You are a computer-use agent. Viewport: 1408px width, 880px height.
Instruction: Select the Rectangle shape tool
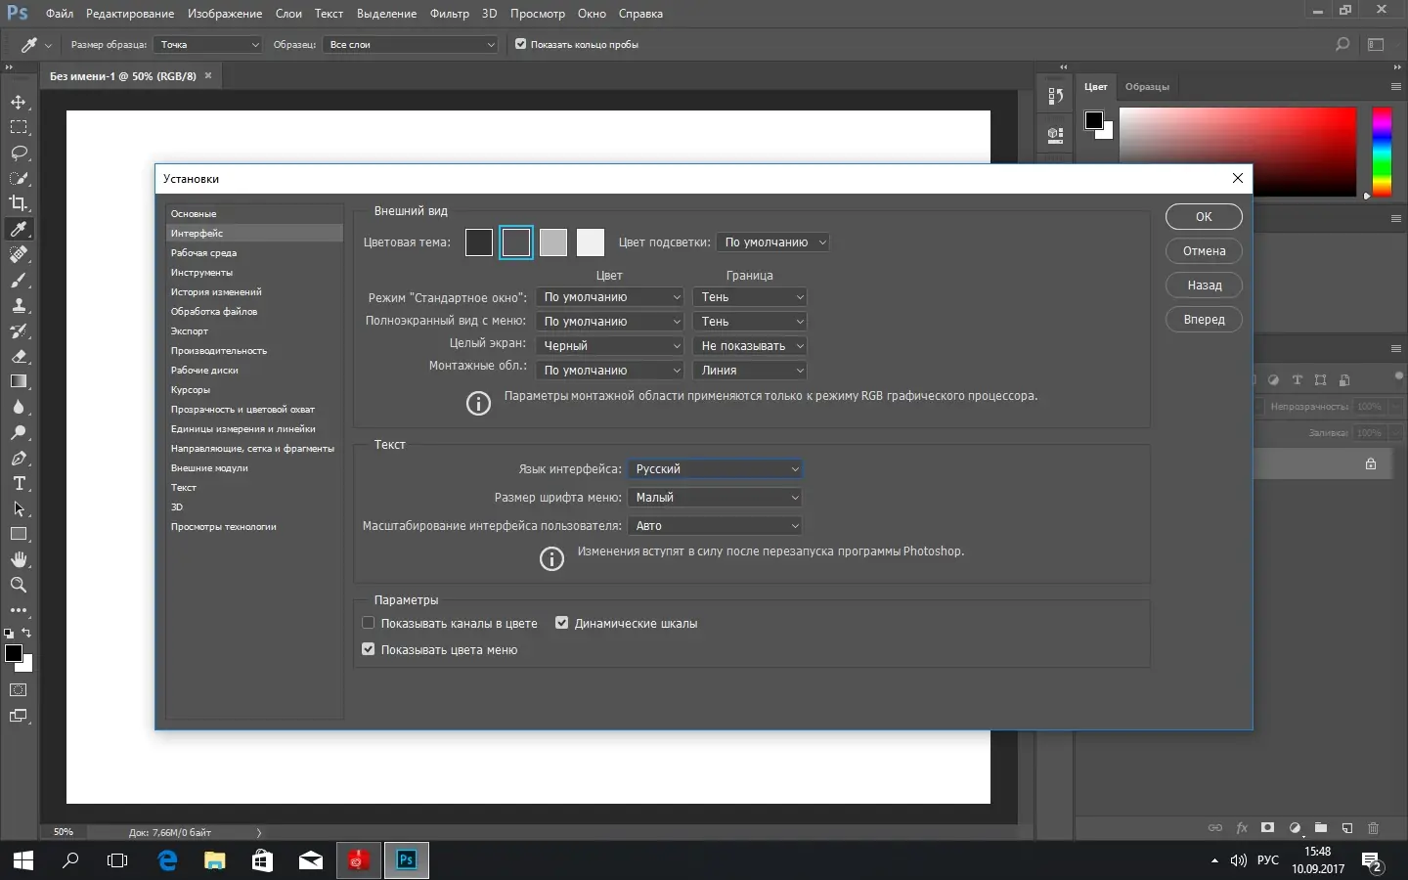[x=19, y=534]
